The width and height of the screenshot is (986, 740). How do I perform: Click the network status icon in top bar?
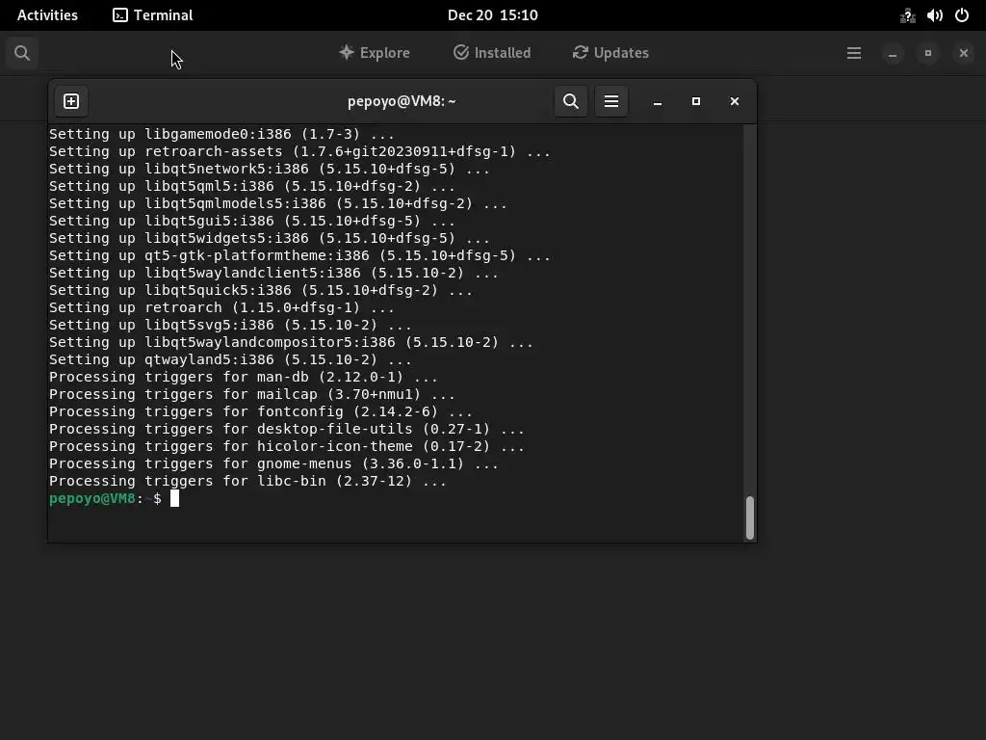907,15
